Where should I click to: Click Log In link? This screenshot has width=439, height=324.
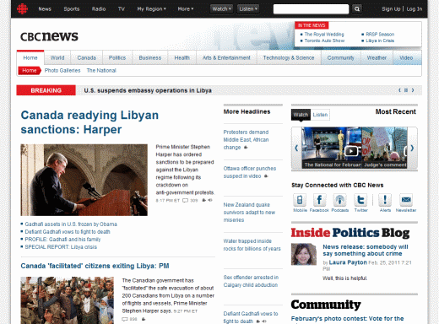click(x=415, y=9)
